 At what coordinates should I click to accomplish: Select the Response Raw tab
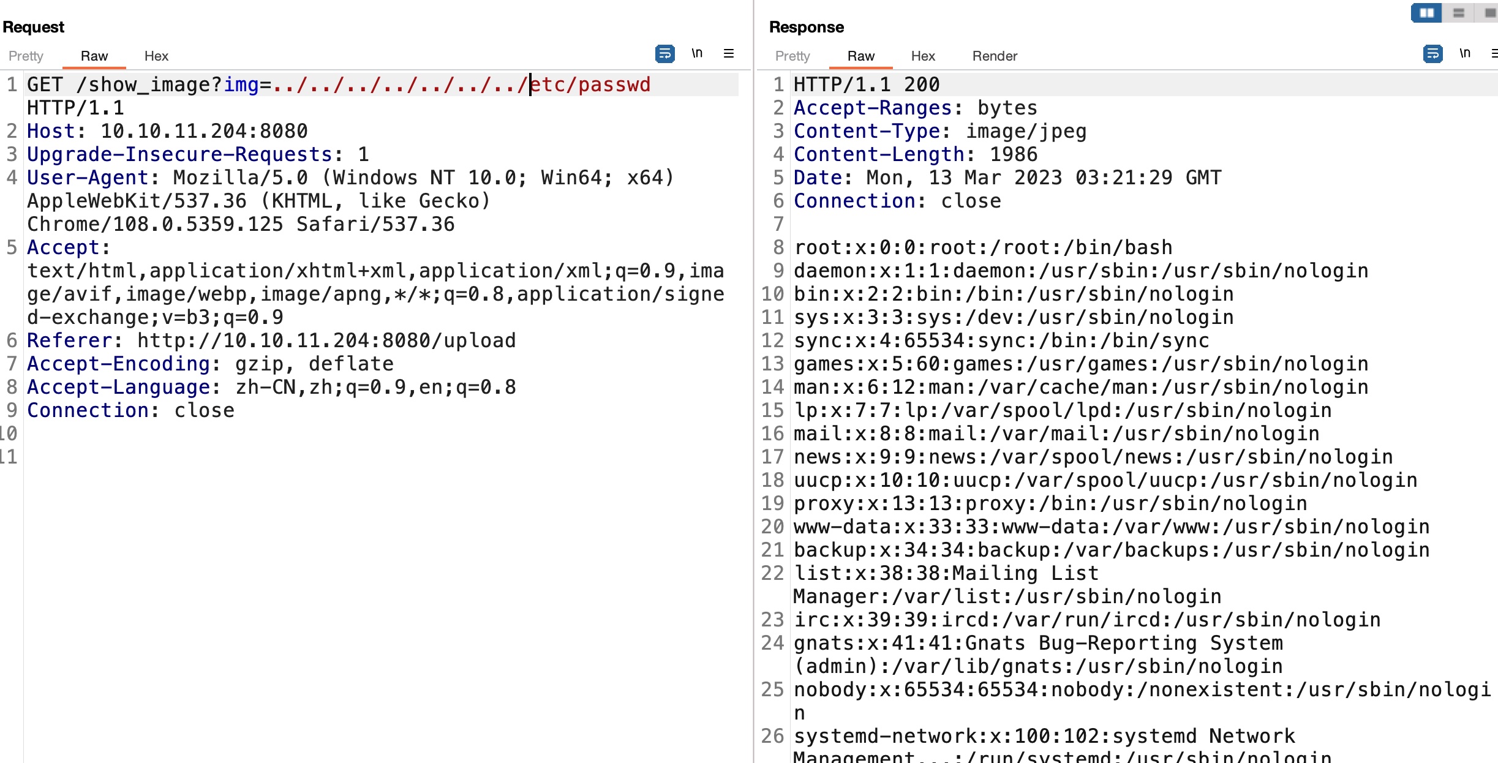coord(860,56)
